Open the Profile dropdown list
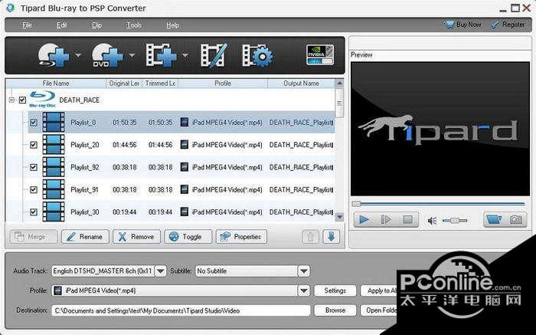The width and height of the screenshot is (536, 335). [303, 291]
